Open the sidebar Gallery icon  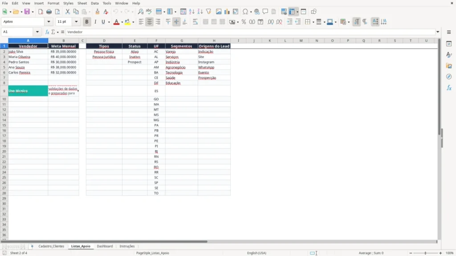tap(449, 66)
